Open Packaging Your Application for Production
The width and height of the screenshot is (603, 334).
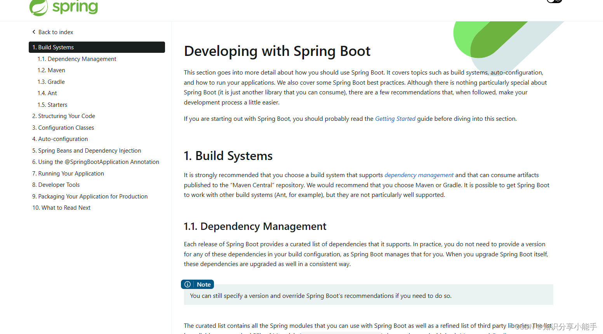pyautogui.click(x=90, y=197)
